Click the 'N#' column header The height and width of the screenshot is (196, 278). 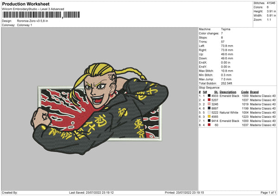click(205, 92)
